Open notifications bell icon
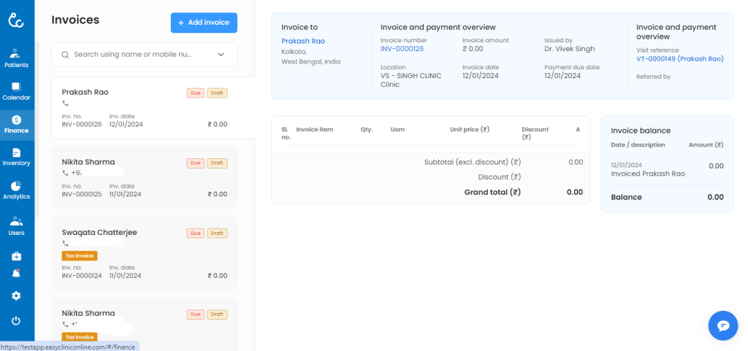The height and width of the screenshot is (351, 748). [16, 274]
